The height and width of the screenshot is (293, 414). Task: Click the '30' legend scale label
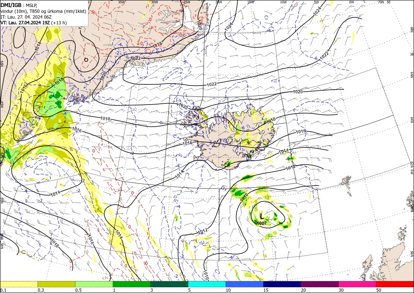pos(341,290)
